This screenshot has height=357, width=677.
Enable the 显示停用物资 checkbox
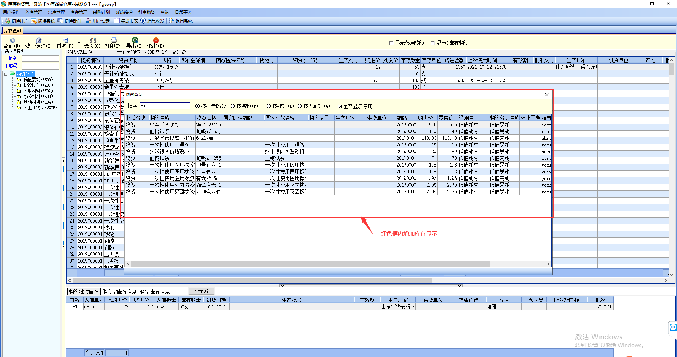(391, 43)
